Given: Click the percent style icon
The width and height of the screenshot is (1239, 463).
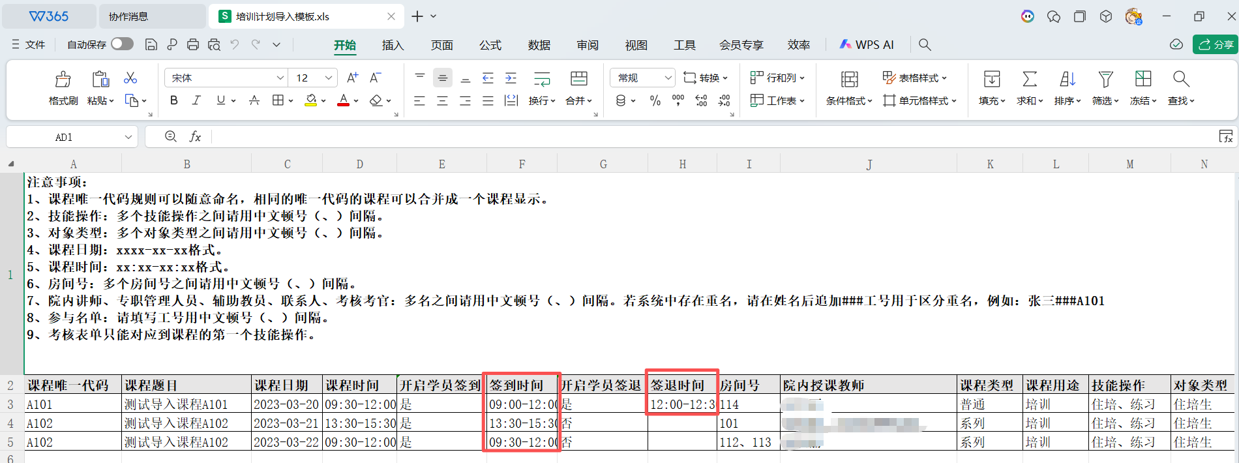Looking at the screenshot, I should pos(655,100).
